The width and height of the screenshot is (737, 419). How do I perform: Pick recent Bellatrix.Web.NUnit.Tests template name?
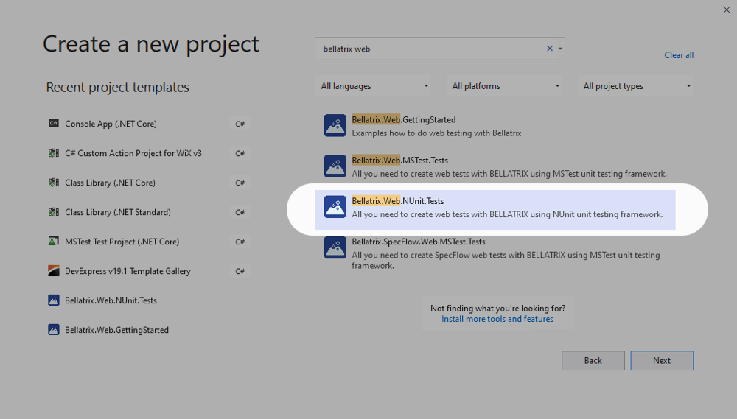click(111, 300)
